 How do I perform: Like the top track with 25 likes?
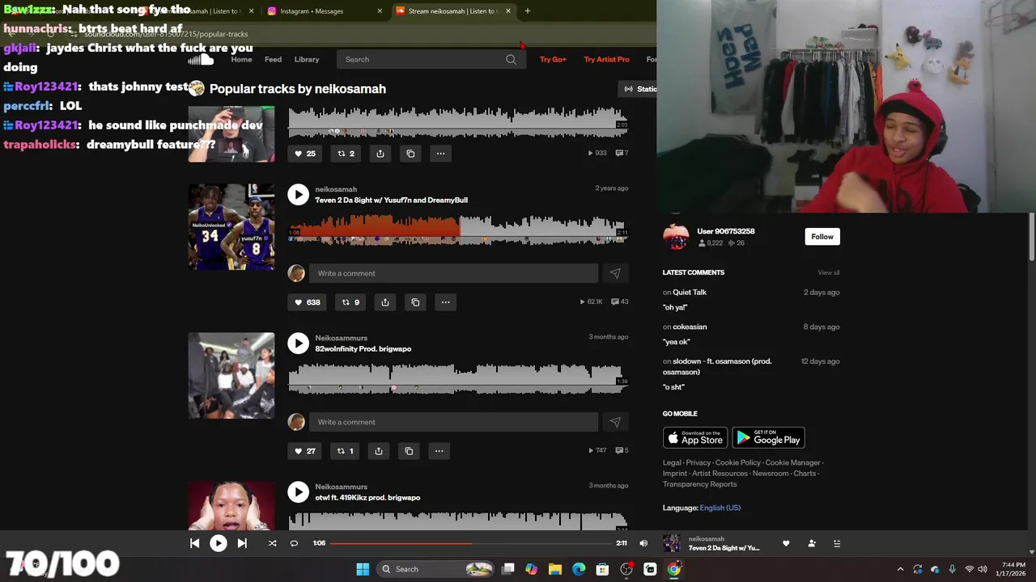click(x=305, y=154)
